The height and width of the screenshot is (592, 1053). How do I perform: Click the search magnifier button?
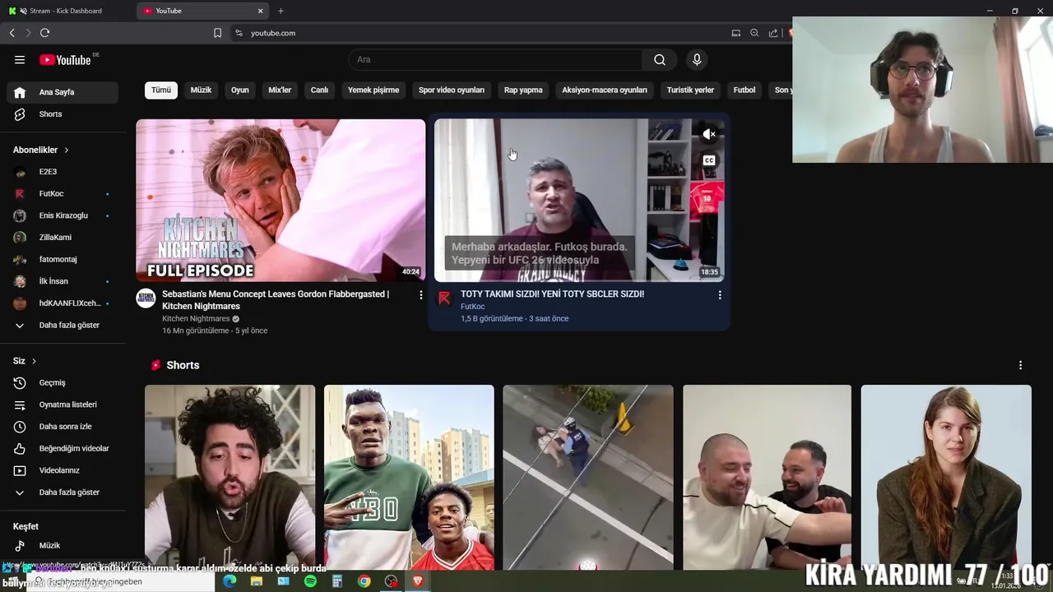(660, 59)
